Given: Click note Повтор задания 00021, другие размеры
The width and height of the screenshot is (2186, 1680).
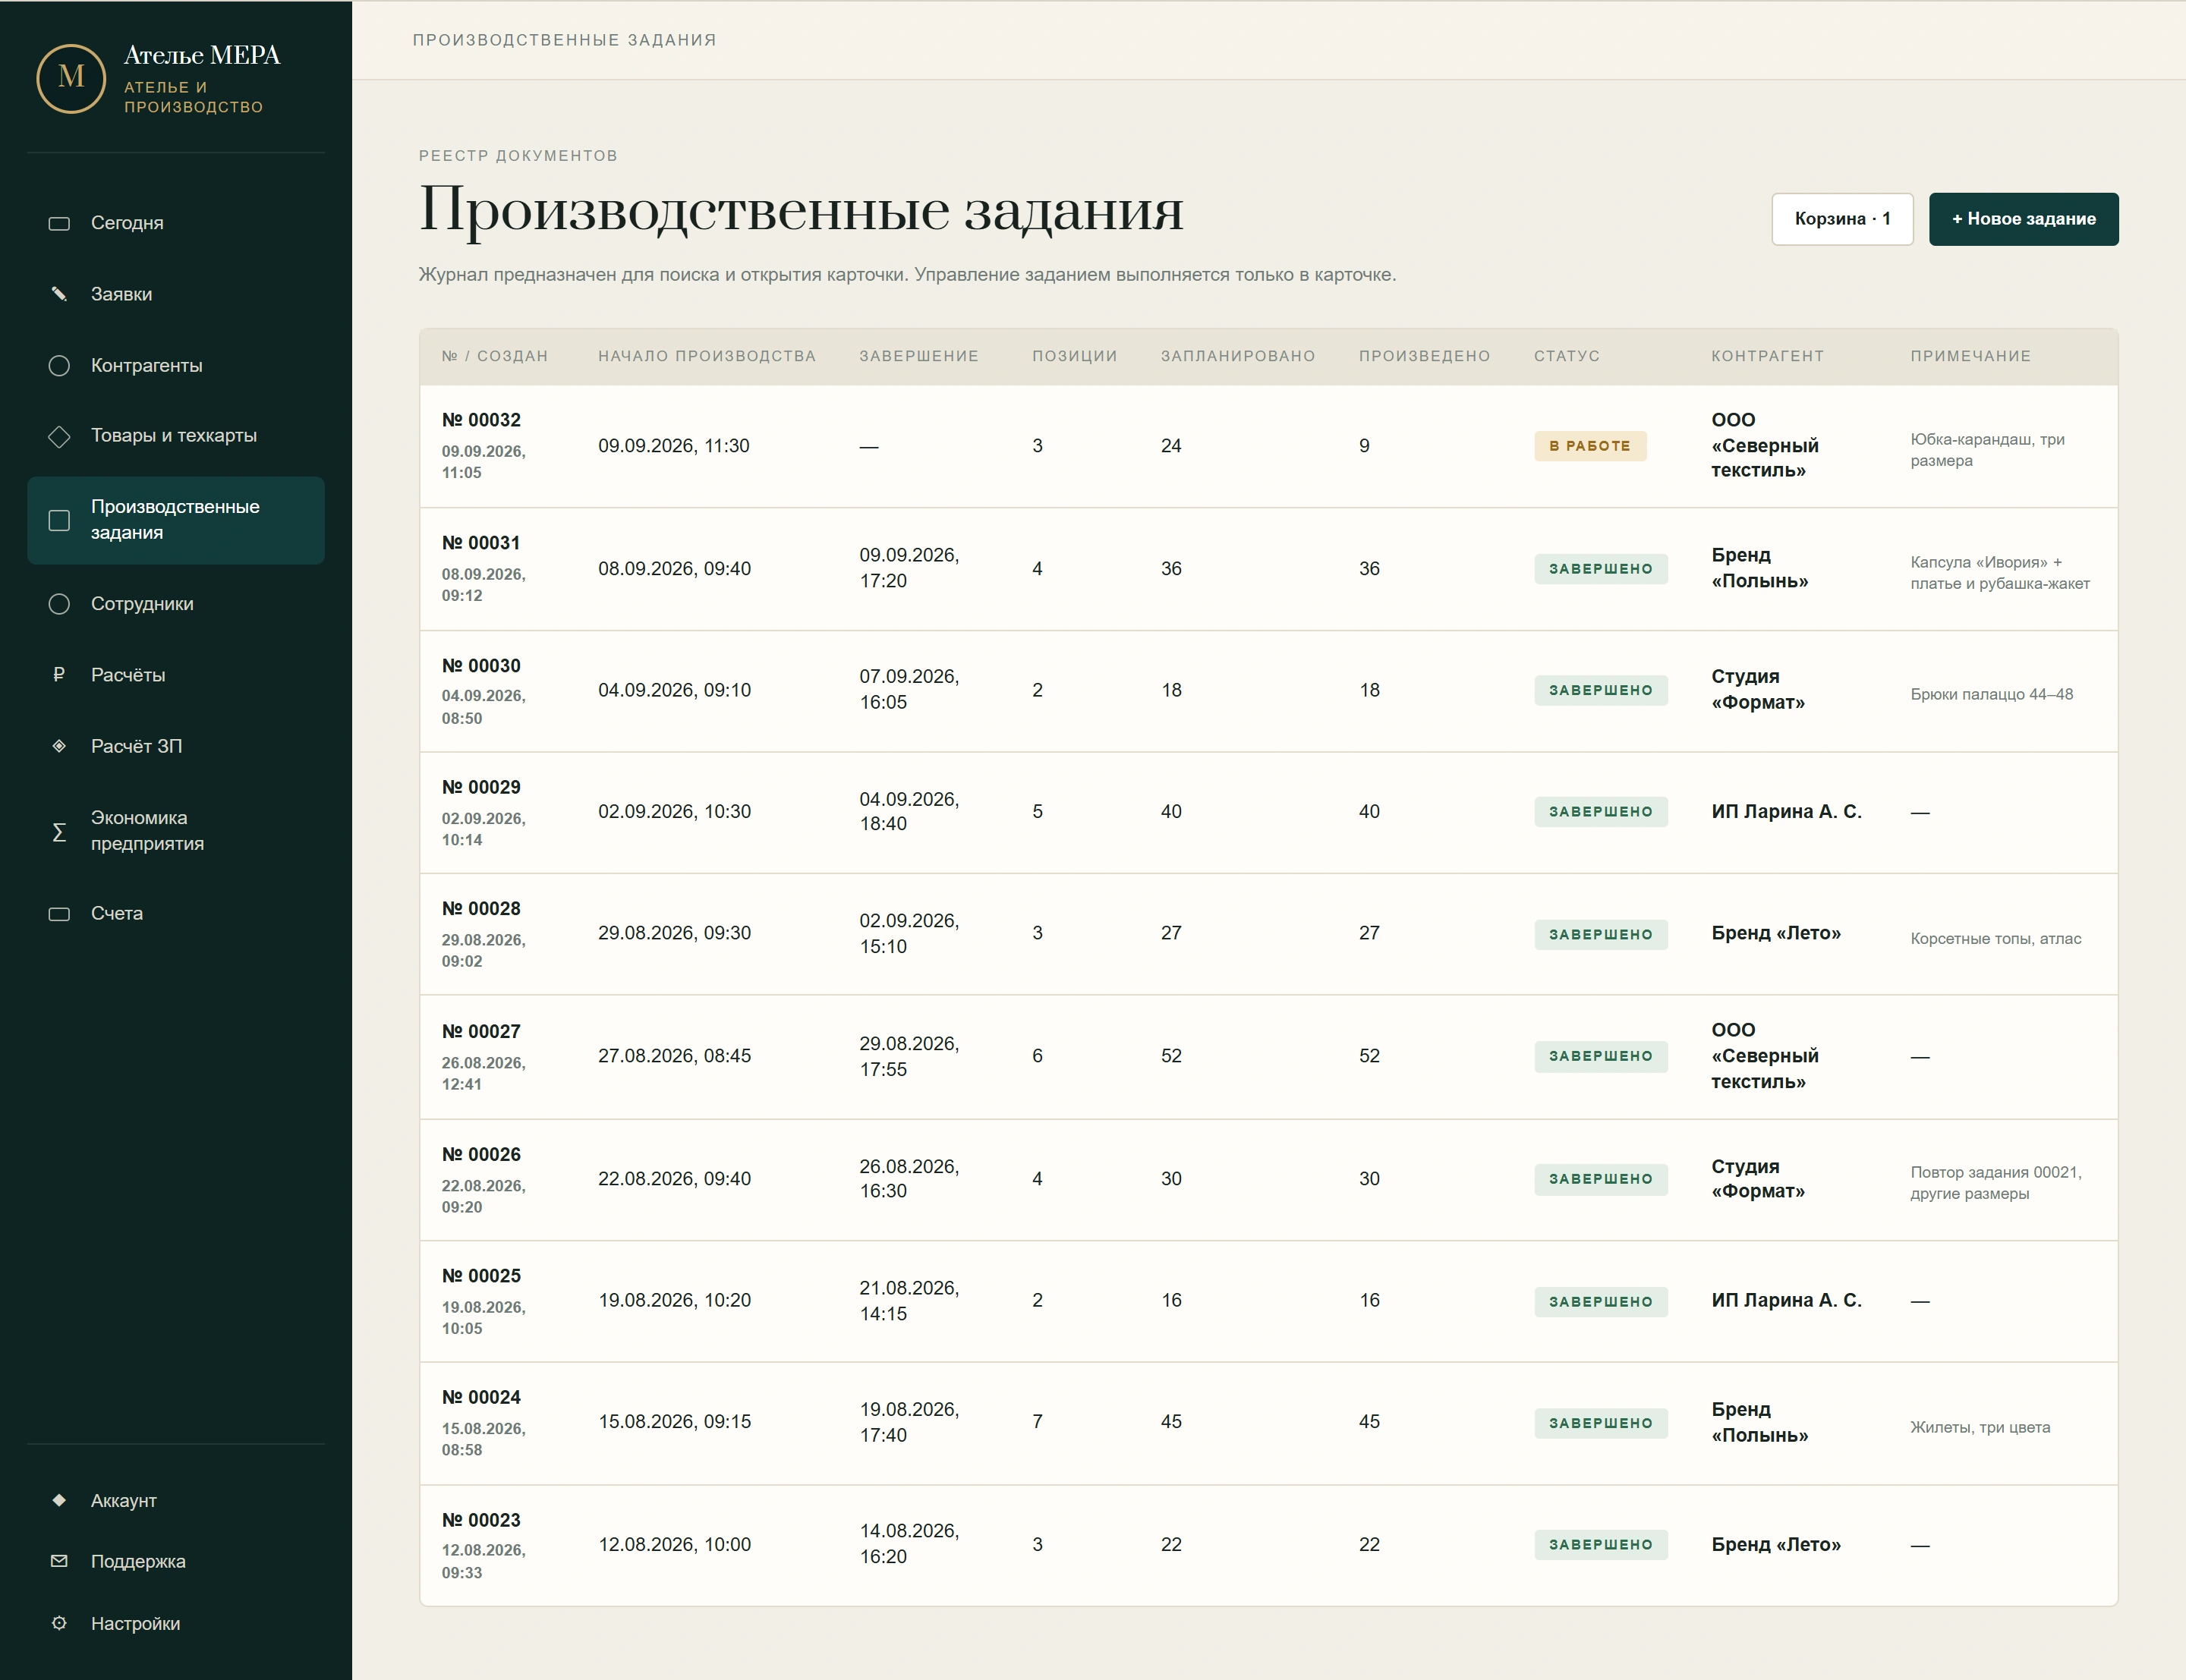Looking at the screenshot, I should (x=1996, y=1182).
